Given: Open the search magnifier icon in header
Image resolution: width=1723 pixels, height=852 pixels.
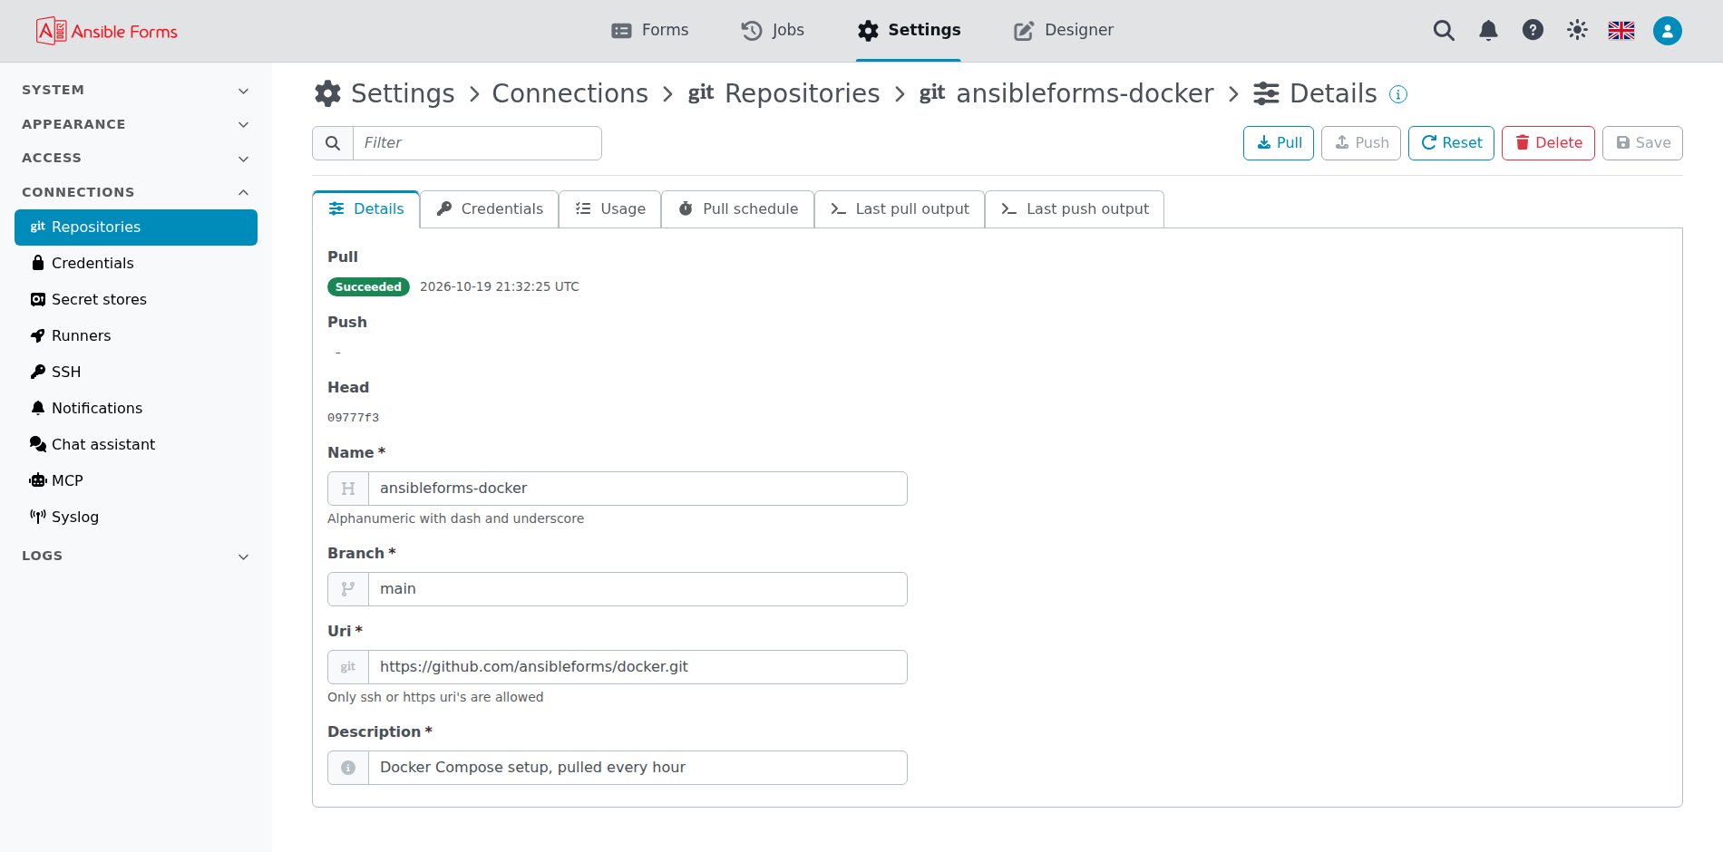Looking at the screenshot, I should point(1444,31).
